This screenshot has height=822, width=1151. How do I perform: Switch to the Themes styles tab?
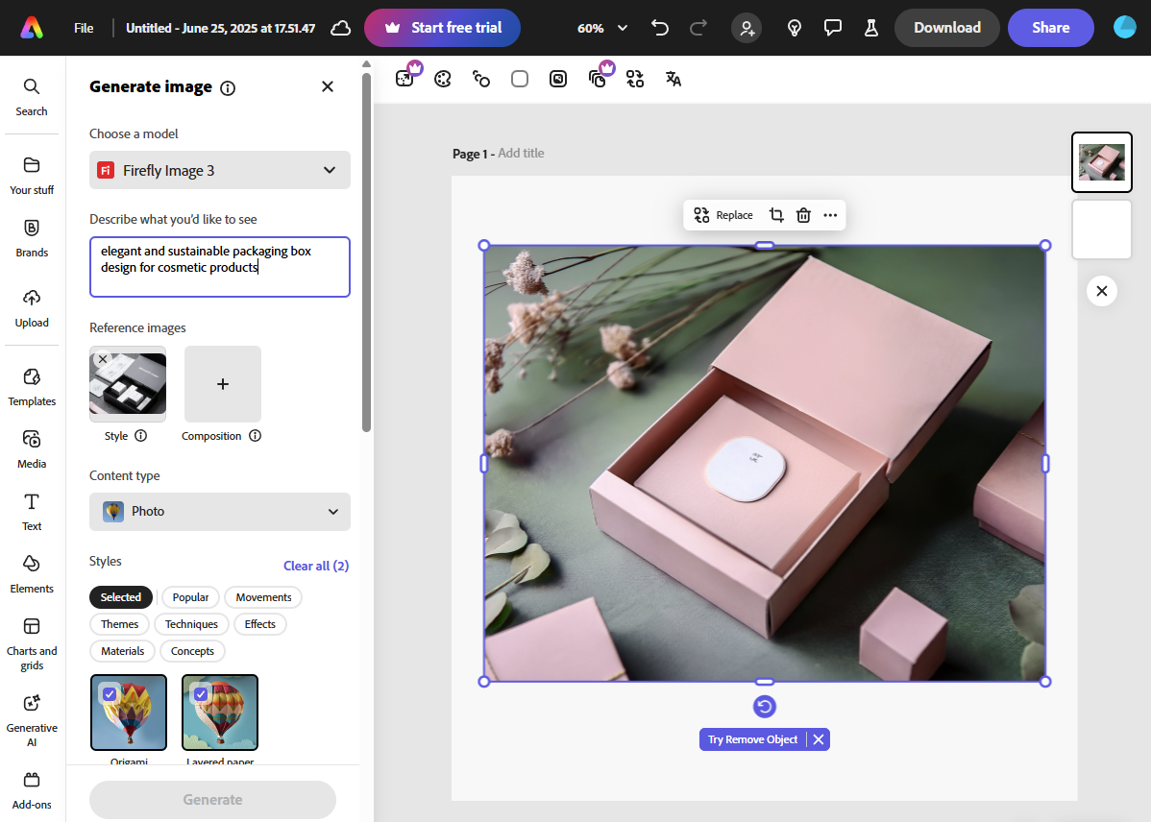tap(119, 624)
